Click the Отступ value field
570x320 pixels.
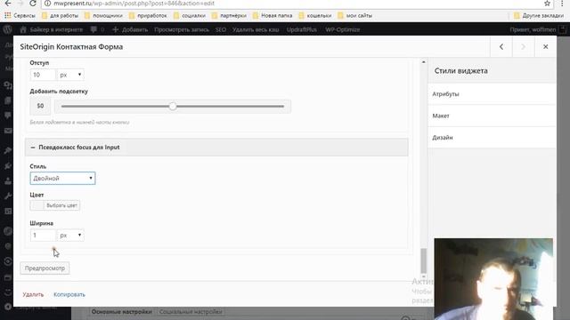pos(43,75)
